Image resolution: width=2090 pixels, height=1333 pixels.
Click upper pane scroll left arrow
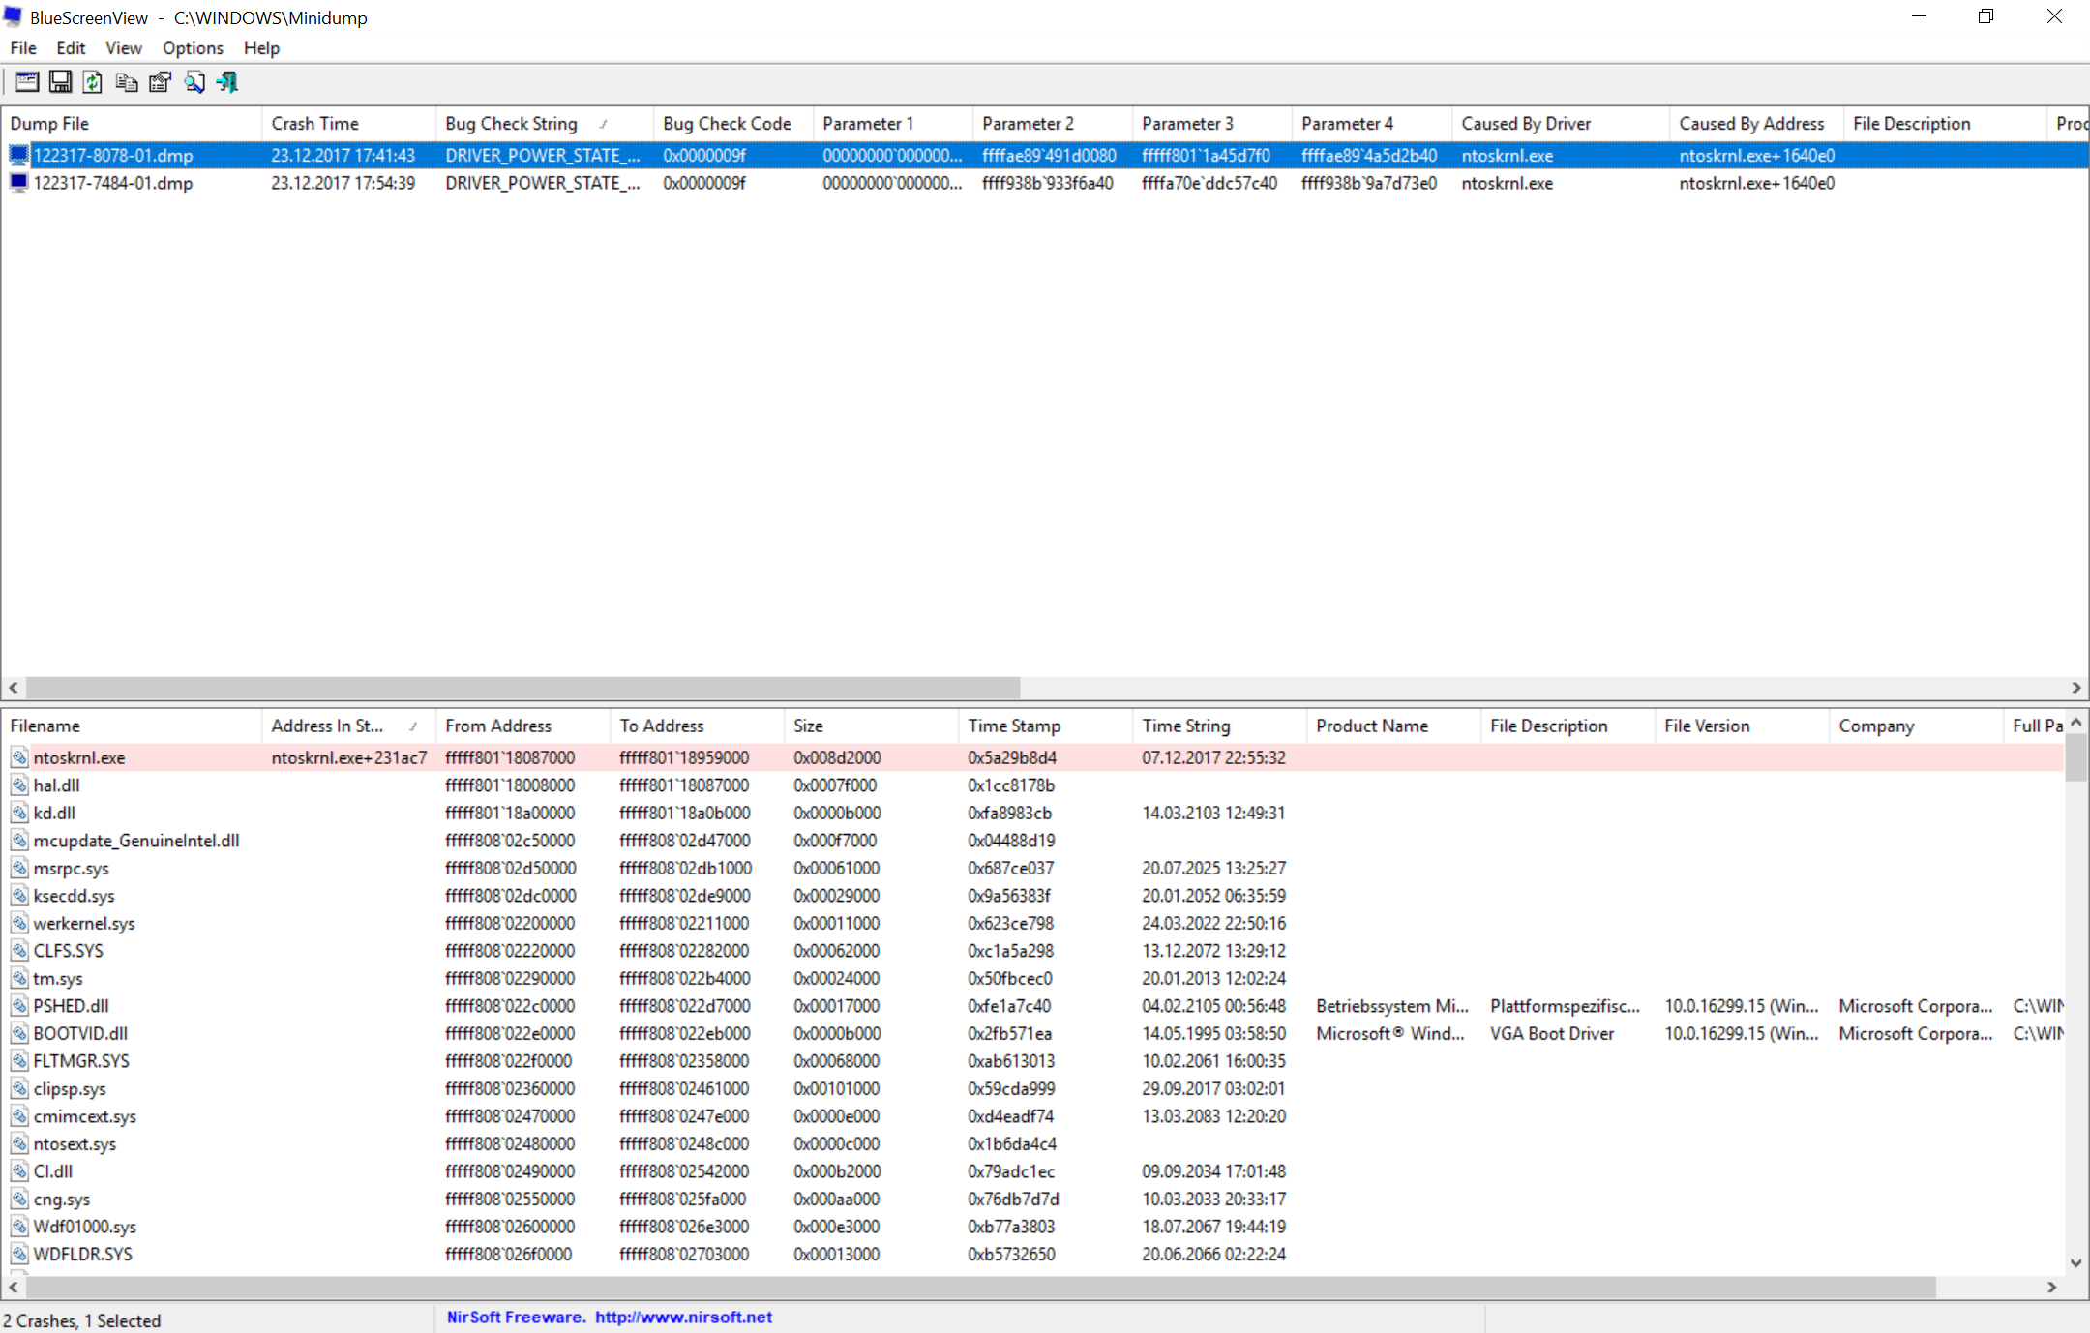pos(14,688)
